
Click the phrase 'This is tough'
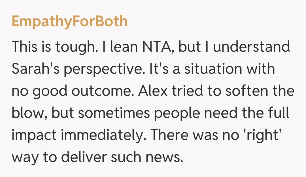(48, 47)
